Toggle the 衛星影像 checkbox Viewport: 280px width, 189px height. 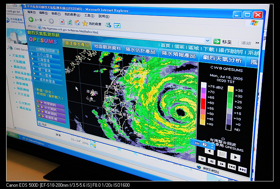pyautogui.click(x=39, y=116)
